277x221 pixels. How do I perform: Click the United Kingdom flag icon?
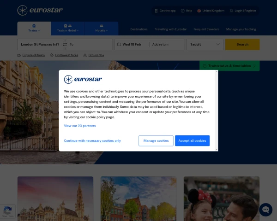(199, 11)
